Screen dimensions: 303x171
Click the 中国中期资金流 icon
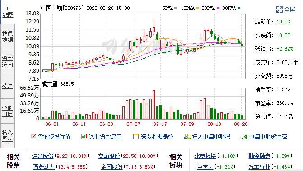coord(244,136)
